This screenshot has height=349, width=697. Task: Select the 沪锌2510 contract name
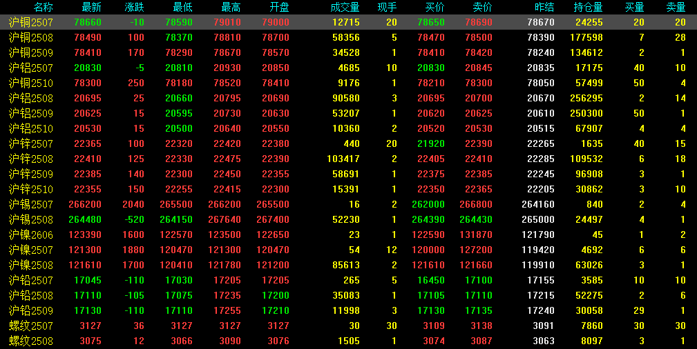tap(30, 189)
